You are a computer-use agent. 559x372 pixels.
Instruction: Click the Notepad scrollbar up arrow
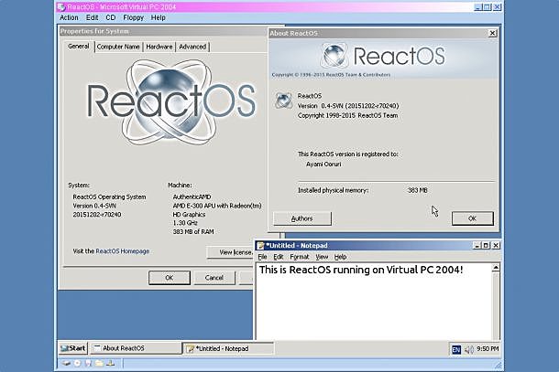(496, 268)
